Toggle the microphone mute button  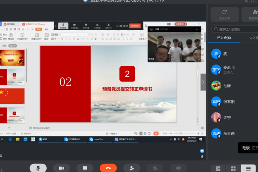click(x=38, y=168)
